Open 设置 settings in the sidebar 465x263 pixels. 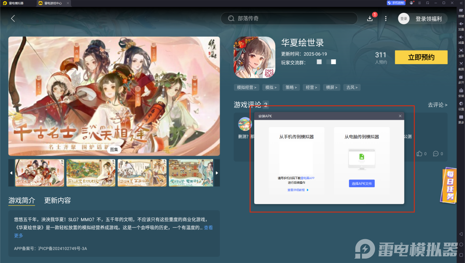point(461,105)
